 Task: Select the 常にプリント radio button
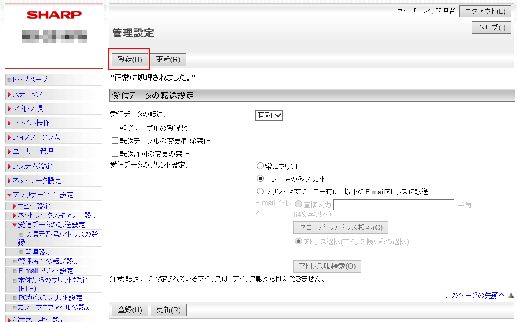[260, 166]
